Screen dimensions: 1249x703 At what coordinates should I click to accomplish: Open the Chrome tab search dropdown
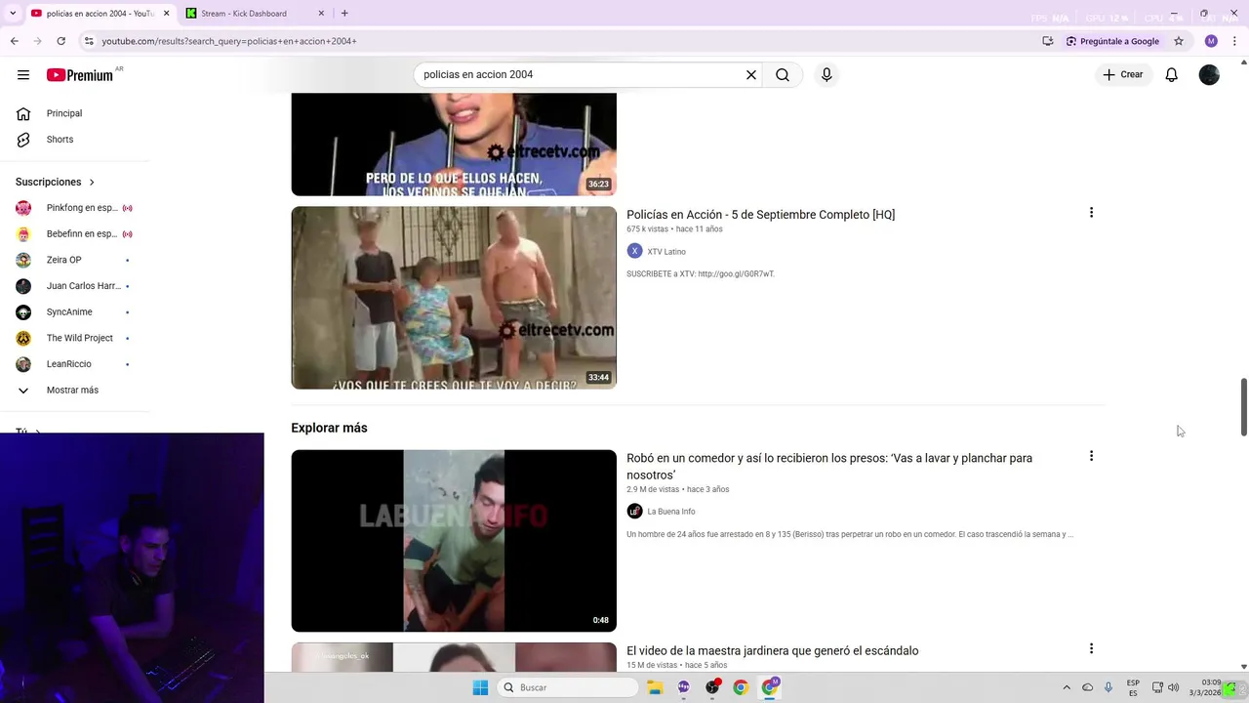[13, 14]
